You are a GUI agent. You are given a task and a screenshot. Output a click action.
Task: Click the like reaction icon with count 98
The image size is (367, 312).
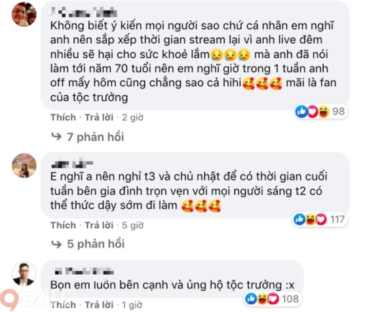click(x=301, y=112)
